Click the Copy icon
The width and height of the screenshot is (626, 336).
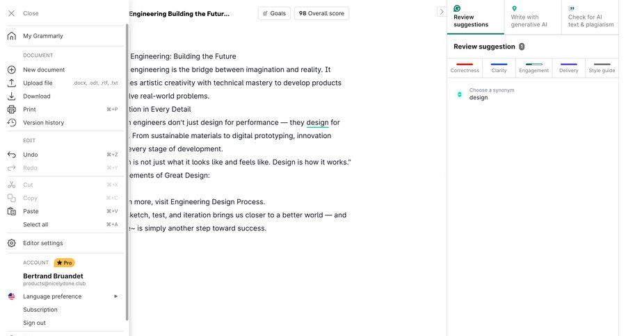[12, 198]
